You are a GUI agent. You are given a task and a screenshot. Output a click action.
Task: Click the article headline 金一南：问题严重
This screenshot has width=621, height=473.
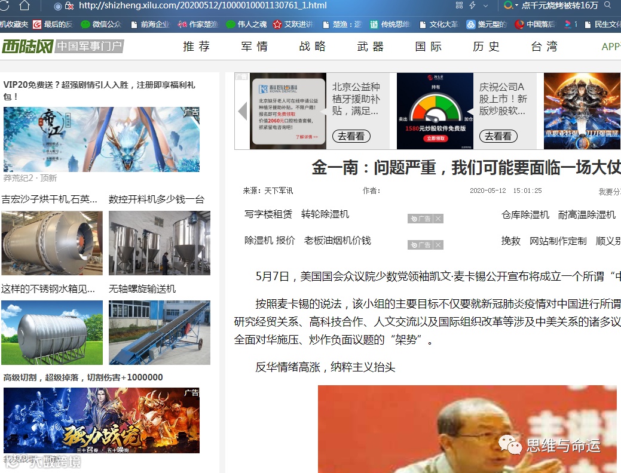coord(466,168)
